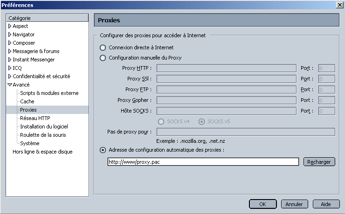Choose 'Configuration manuelle du Proxy' option

coord(103,58)
